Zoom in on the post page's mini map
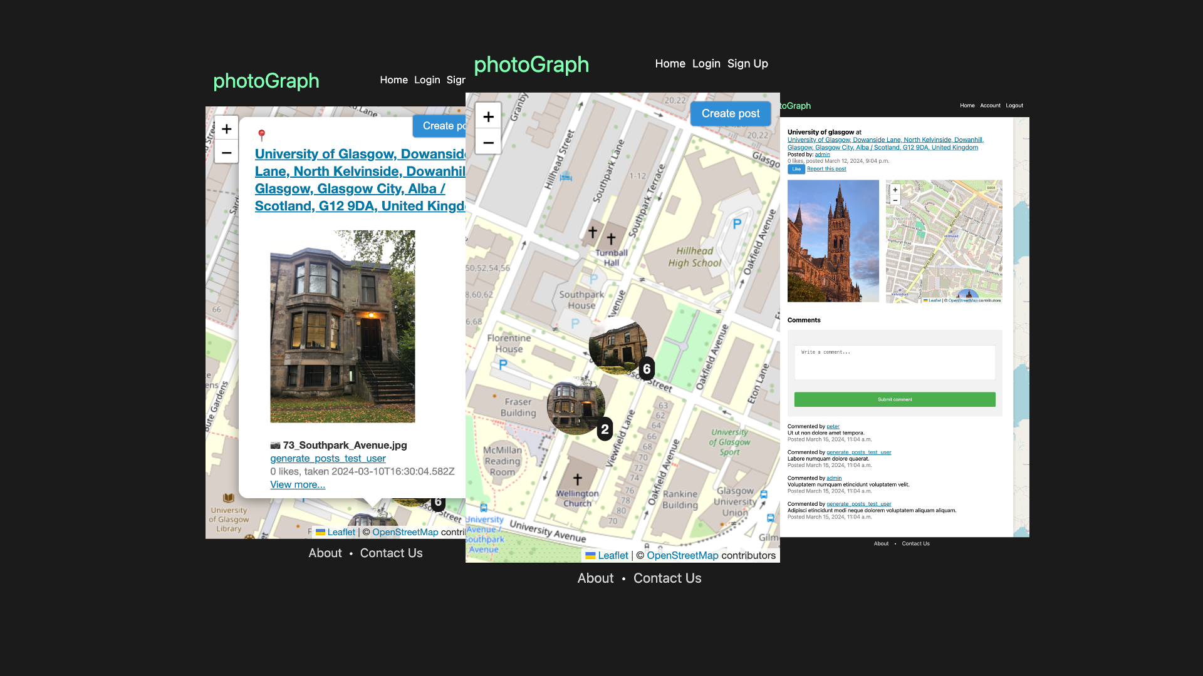 [895, 190]
